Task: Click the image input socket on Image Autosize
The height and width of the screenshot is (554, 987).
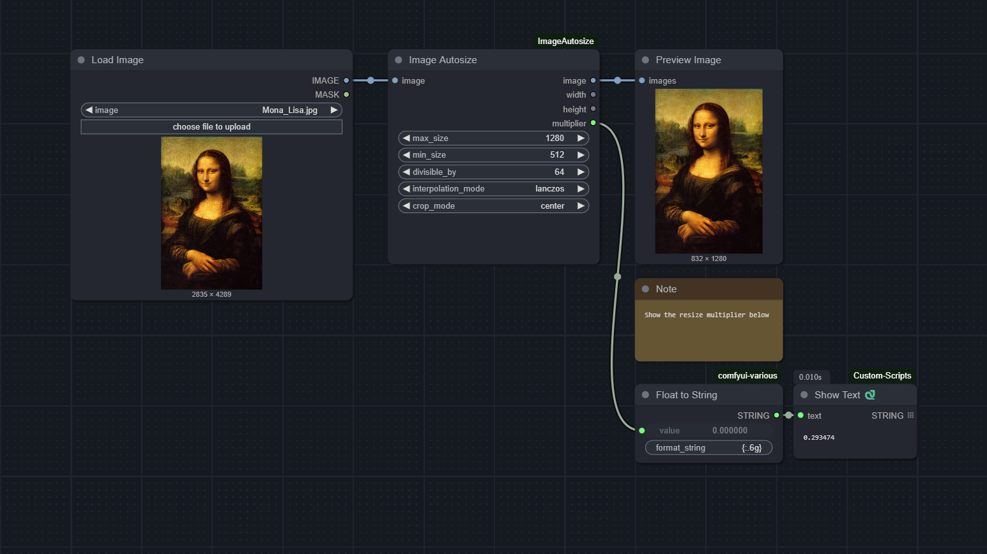Action: point(395,80)
